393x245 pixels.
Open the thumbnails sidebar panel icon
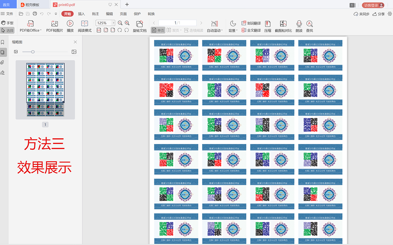(3, 52)
